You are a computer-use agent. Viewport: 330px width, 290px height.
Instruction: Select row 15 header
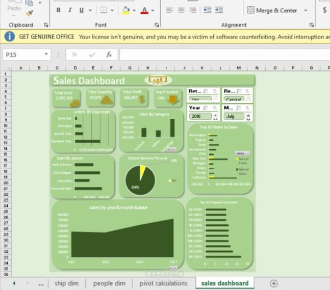[x=6, y=154]
